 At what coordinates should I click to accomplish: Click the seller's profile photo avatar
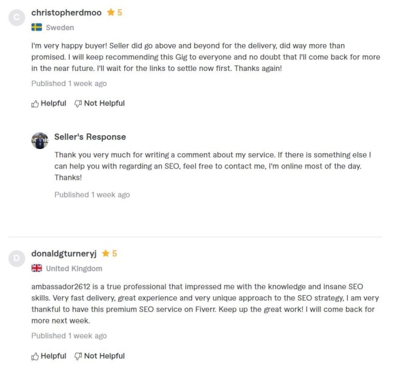click(39, 141)
